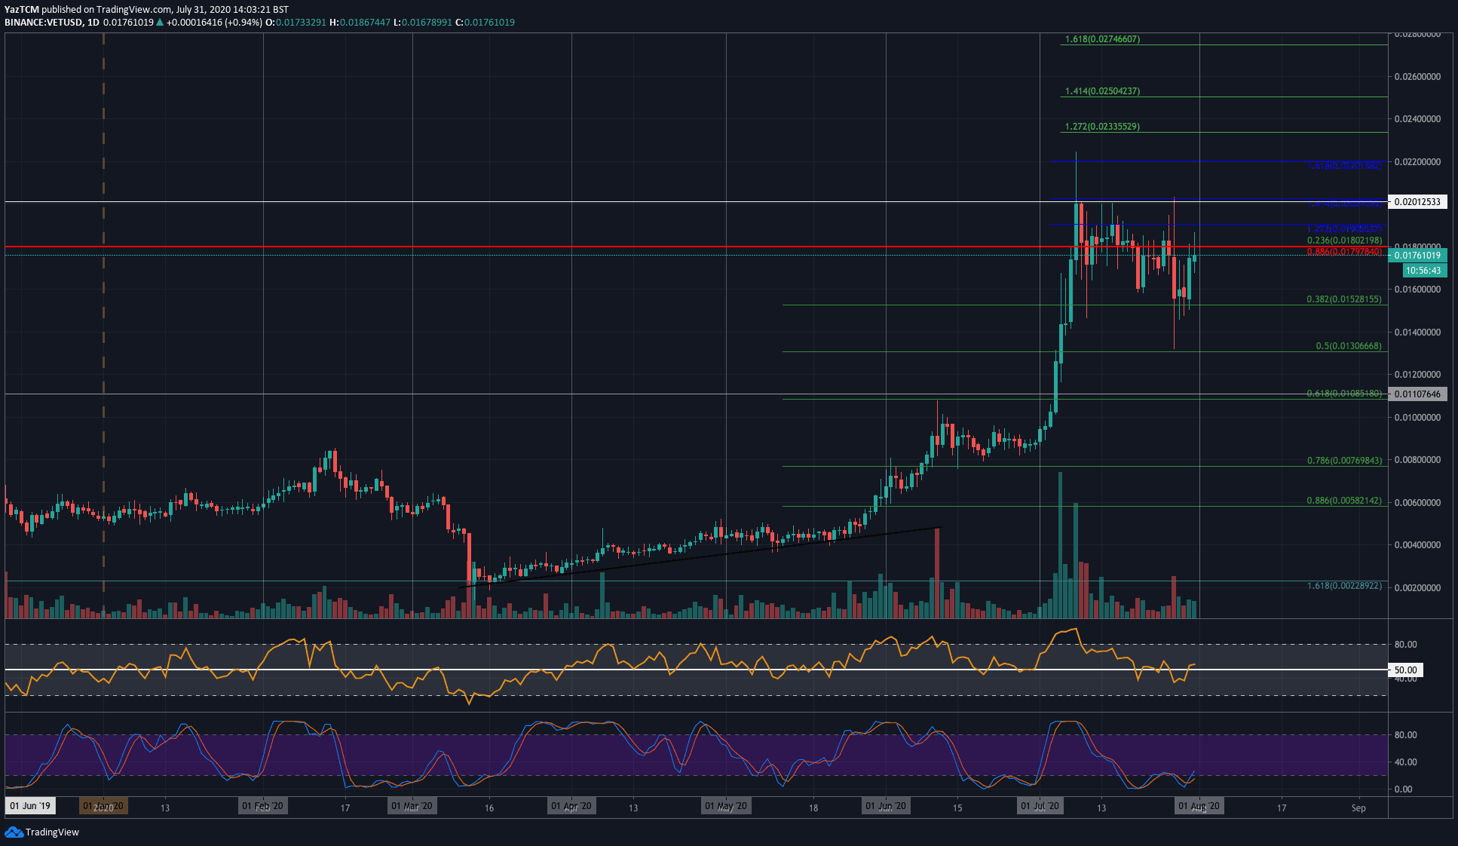Click the 0.886(0.00582142) retracement label
The height and width of the screenshot is (846, 1458).
(x=1344, y=501)
